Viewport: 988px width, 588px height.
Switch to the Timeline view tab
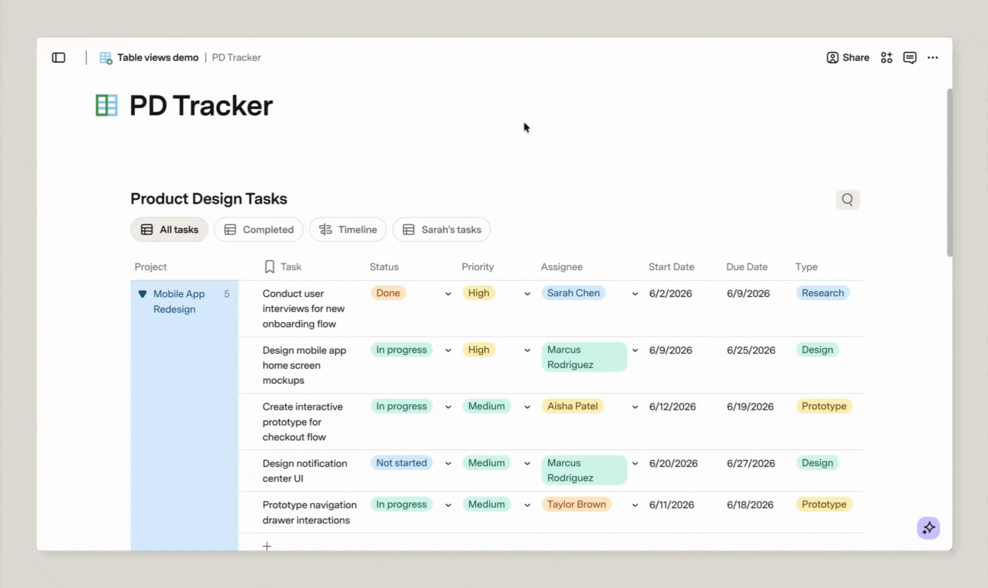[347, 230]
